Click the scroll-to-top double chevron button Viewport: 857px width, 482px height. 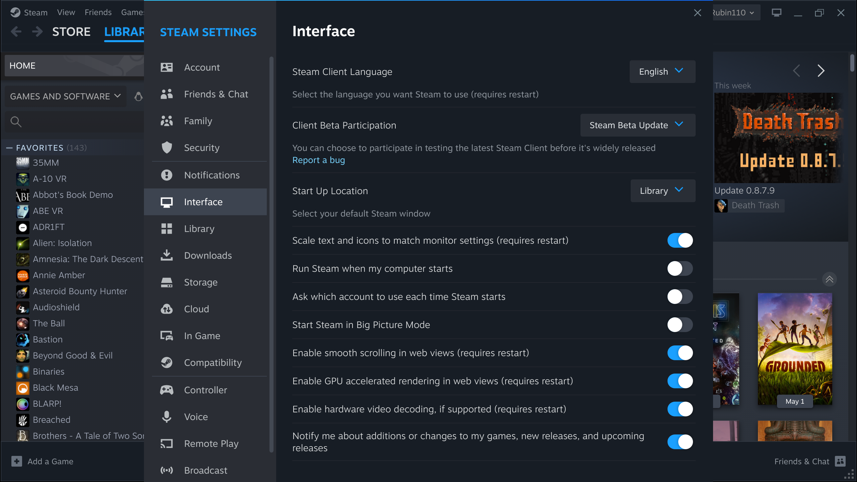(x=830, y=279)
